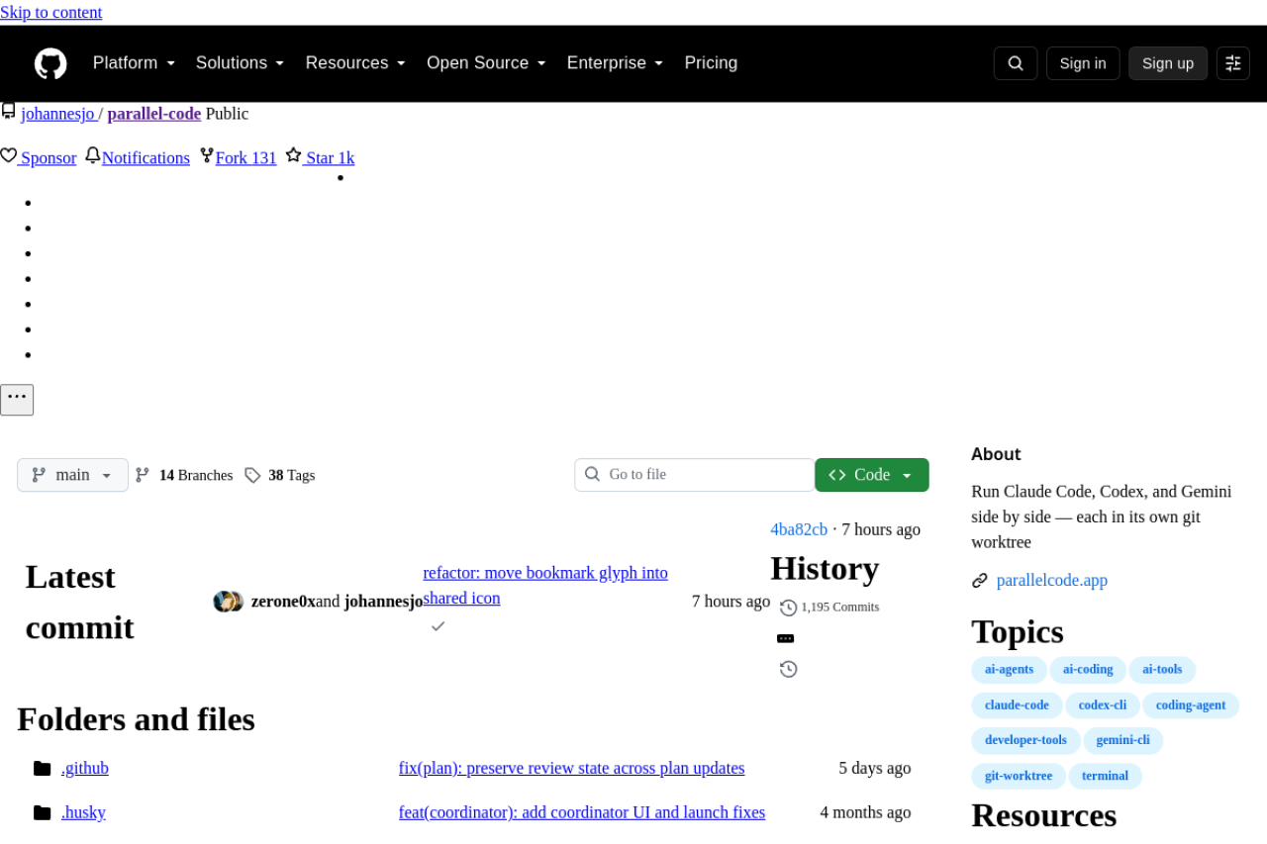
Task: Click the Sign in button
Action: [x=1083, y=63]
